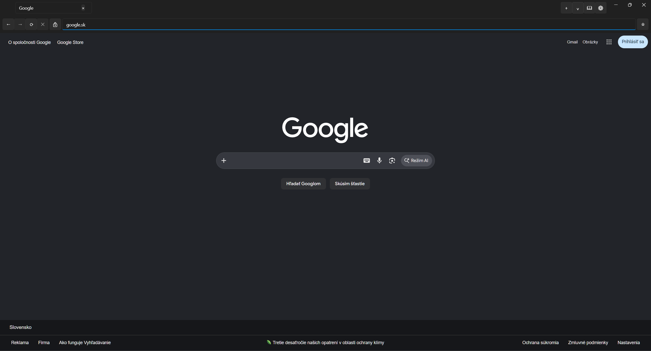
Task: Click the google.sk address bar
Action: (x=349, y=24)
